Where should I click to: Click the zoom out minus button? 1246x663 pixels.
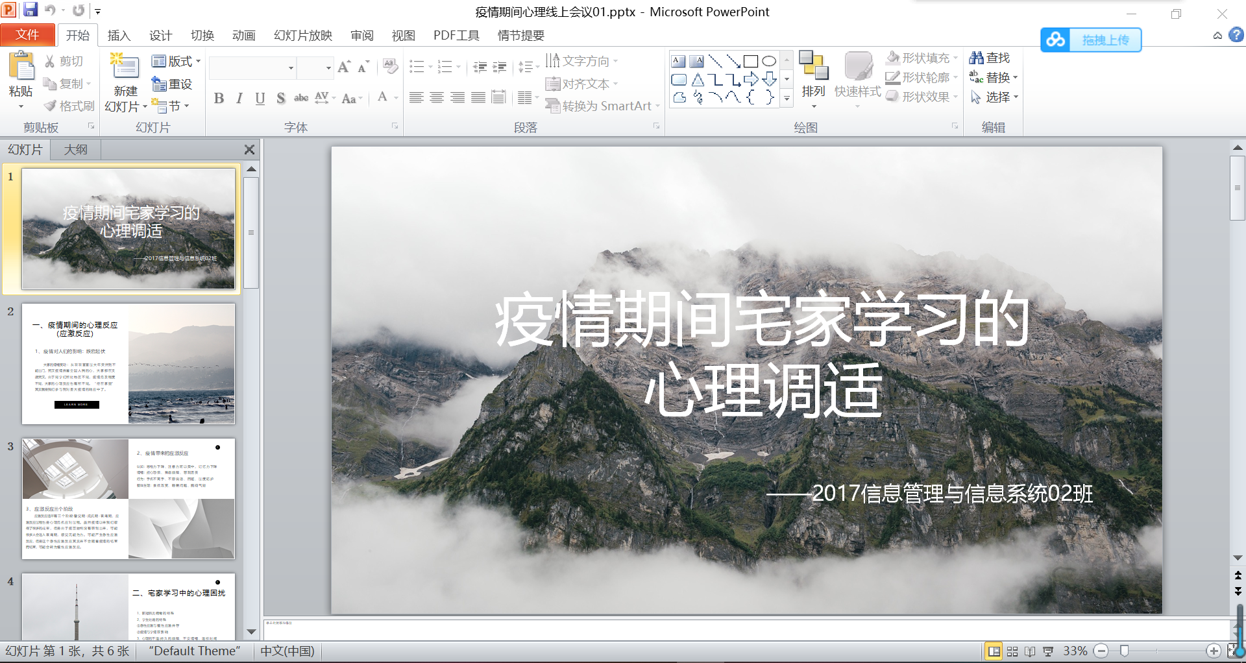point(1101,651)
